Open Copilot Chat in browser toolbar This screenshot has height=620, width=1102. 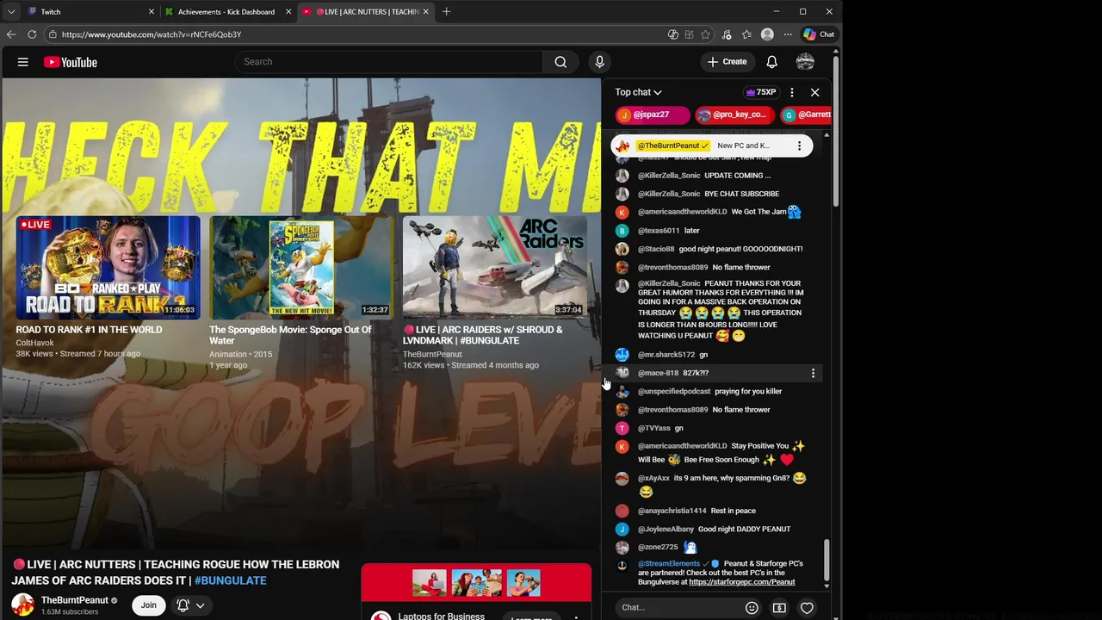[x=819, y=34]
